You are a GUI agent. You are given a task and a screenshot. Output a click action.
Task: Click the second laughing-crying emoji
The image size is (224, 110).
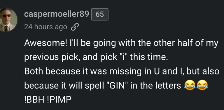202,85
